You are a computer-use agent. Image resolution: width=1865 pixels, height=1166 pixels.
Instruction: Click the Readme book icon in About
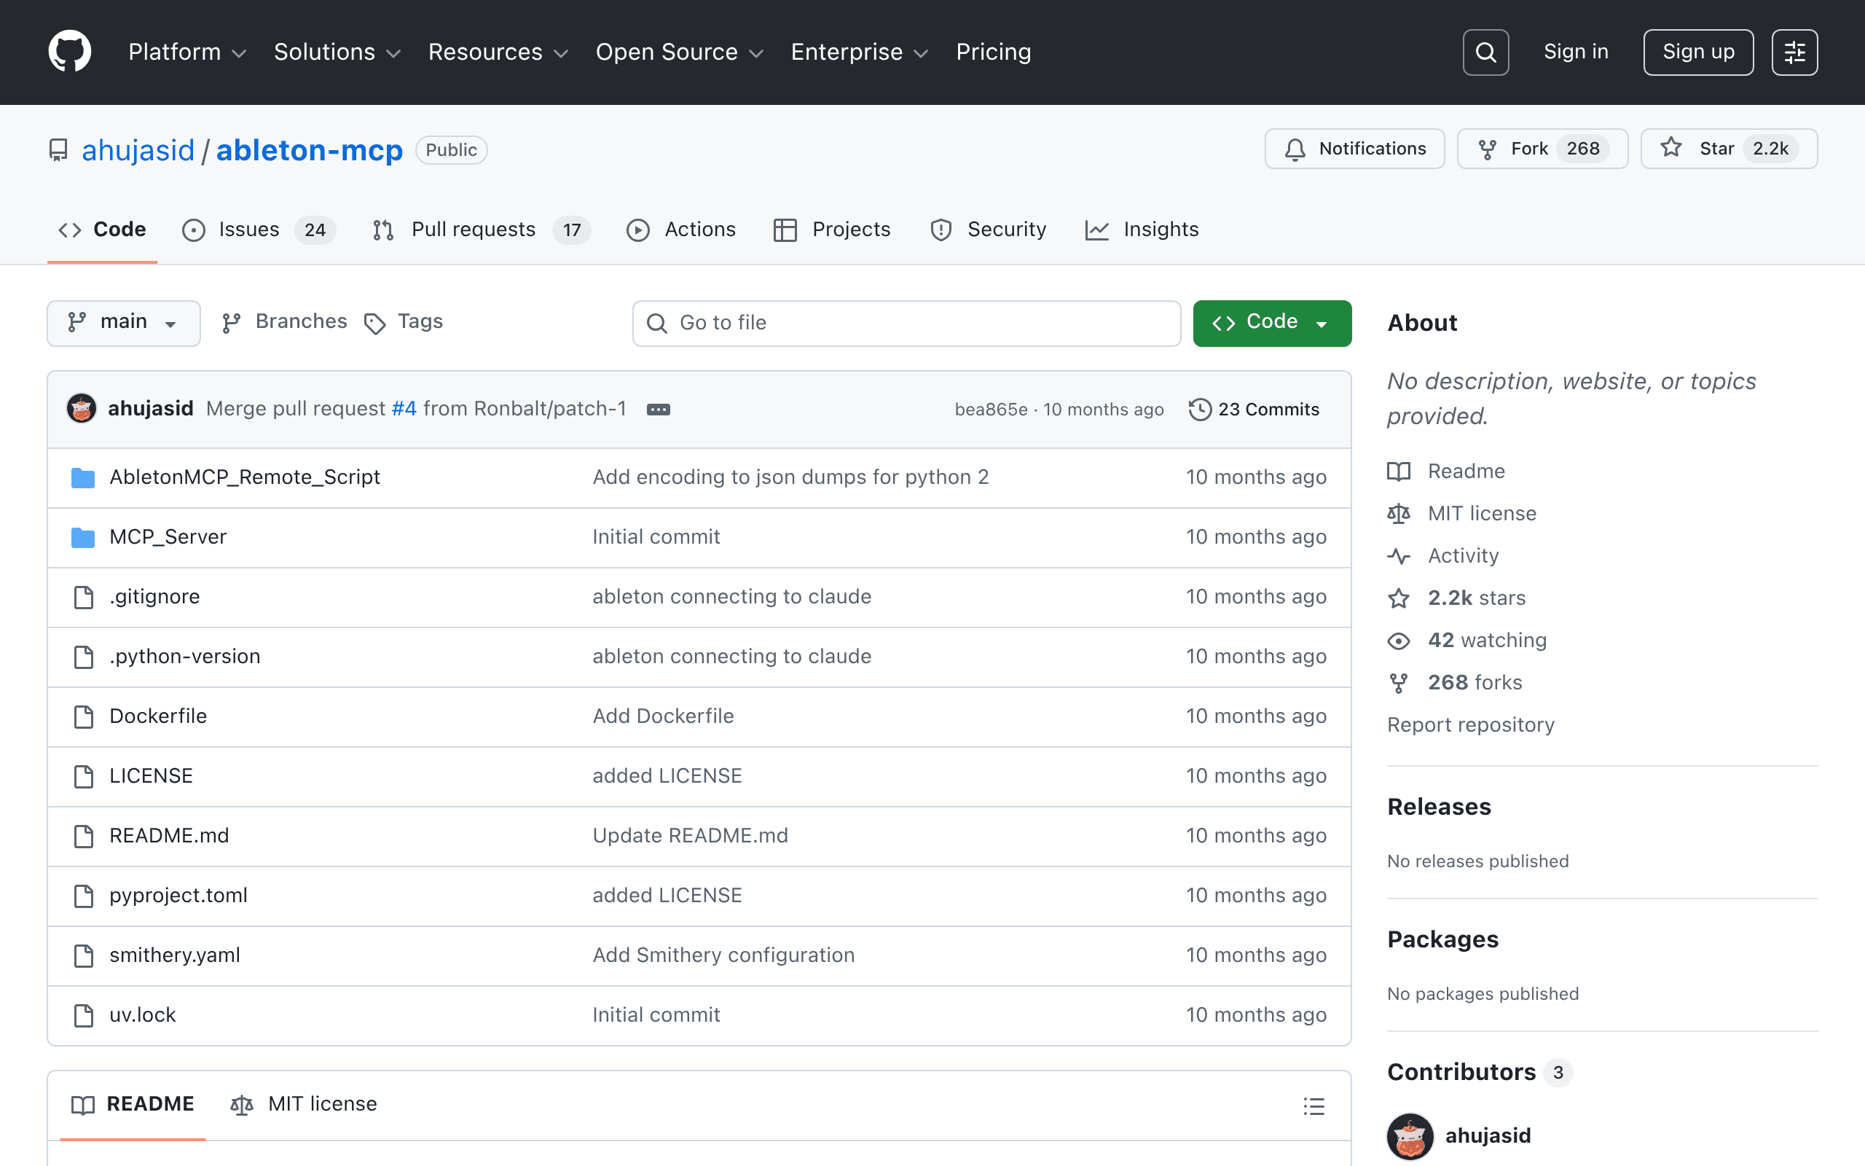pos(1399,472)
